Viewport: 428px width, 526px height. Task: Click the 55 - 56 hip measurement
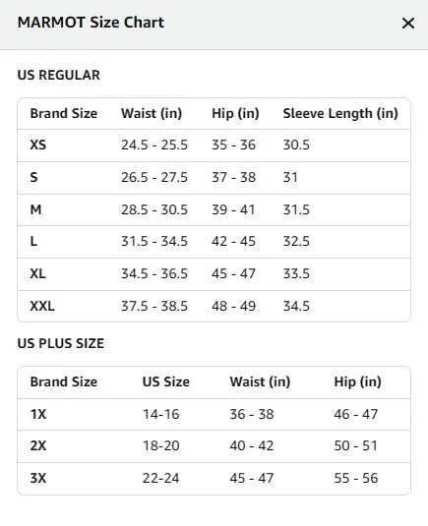(356, 478)
